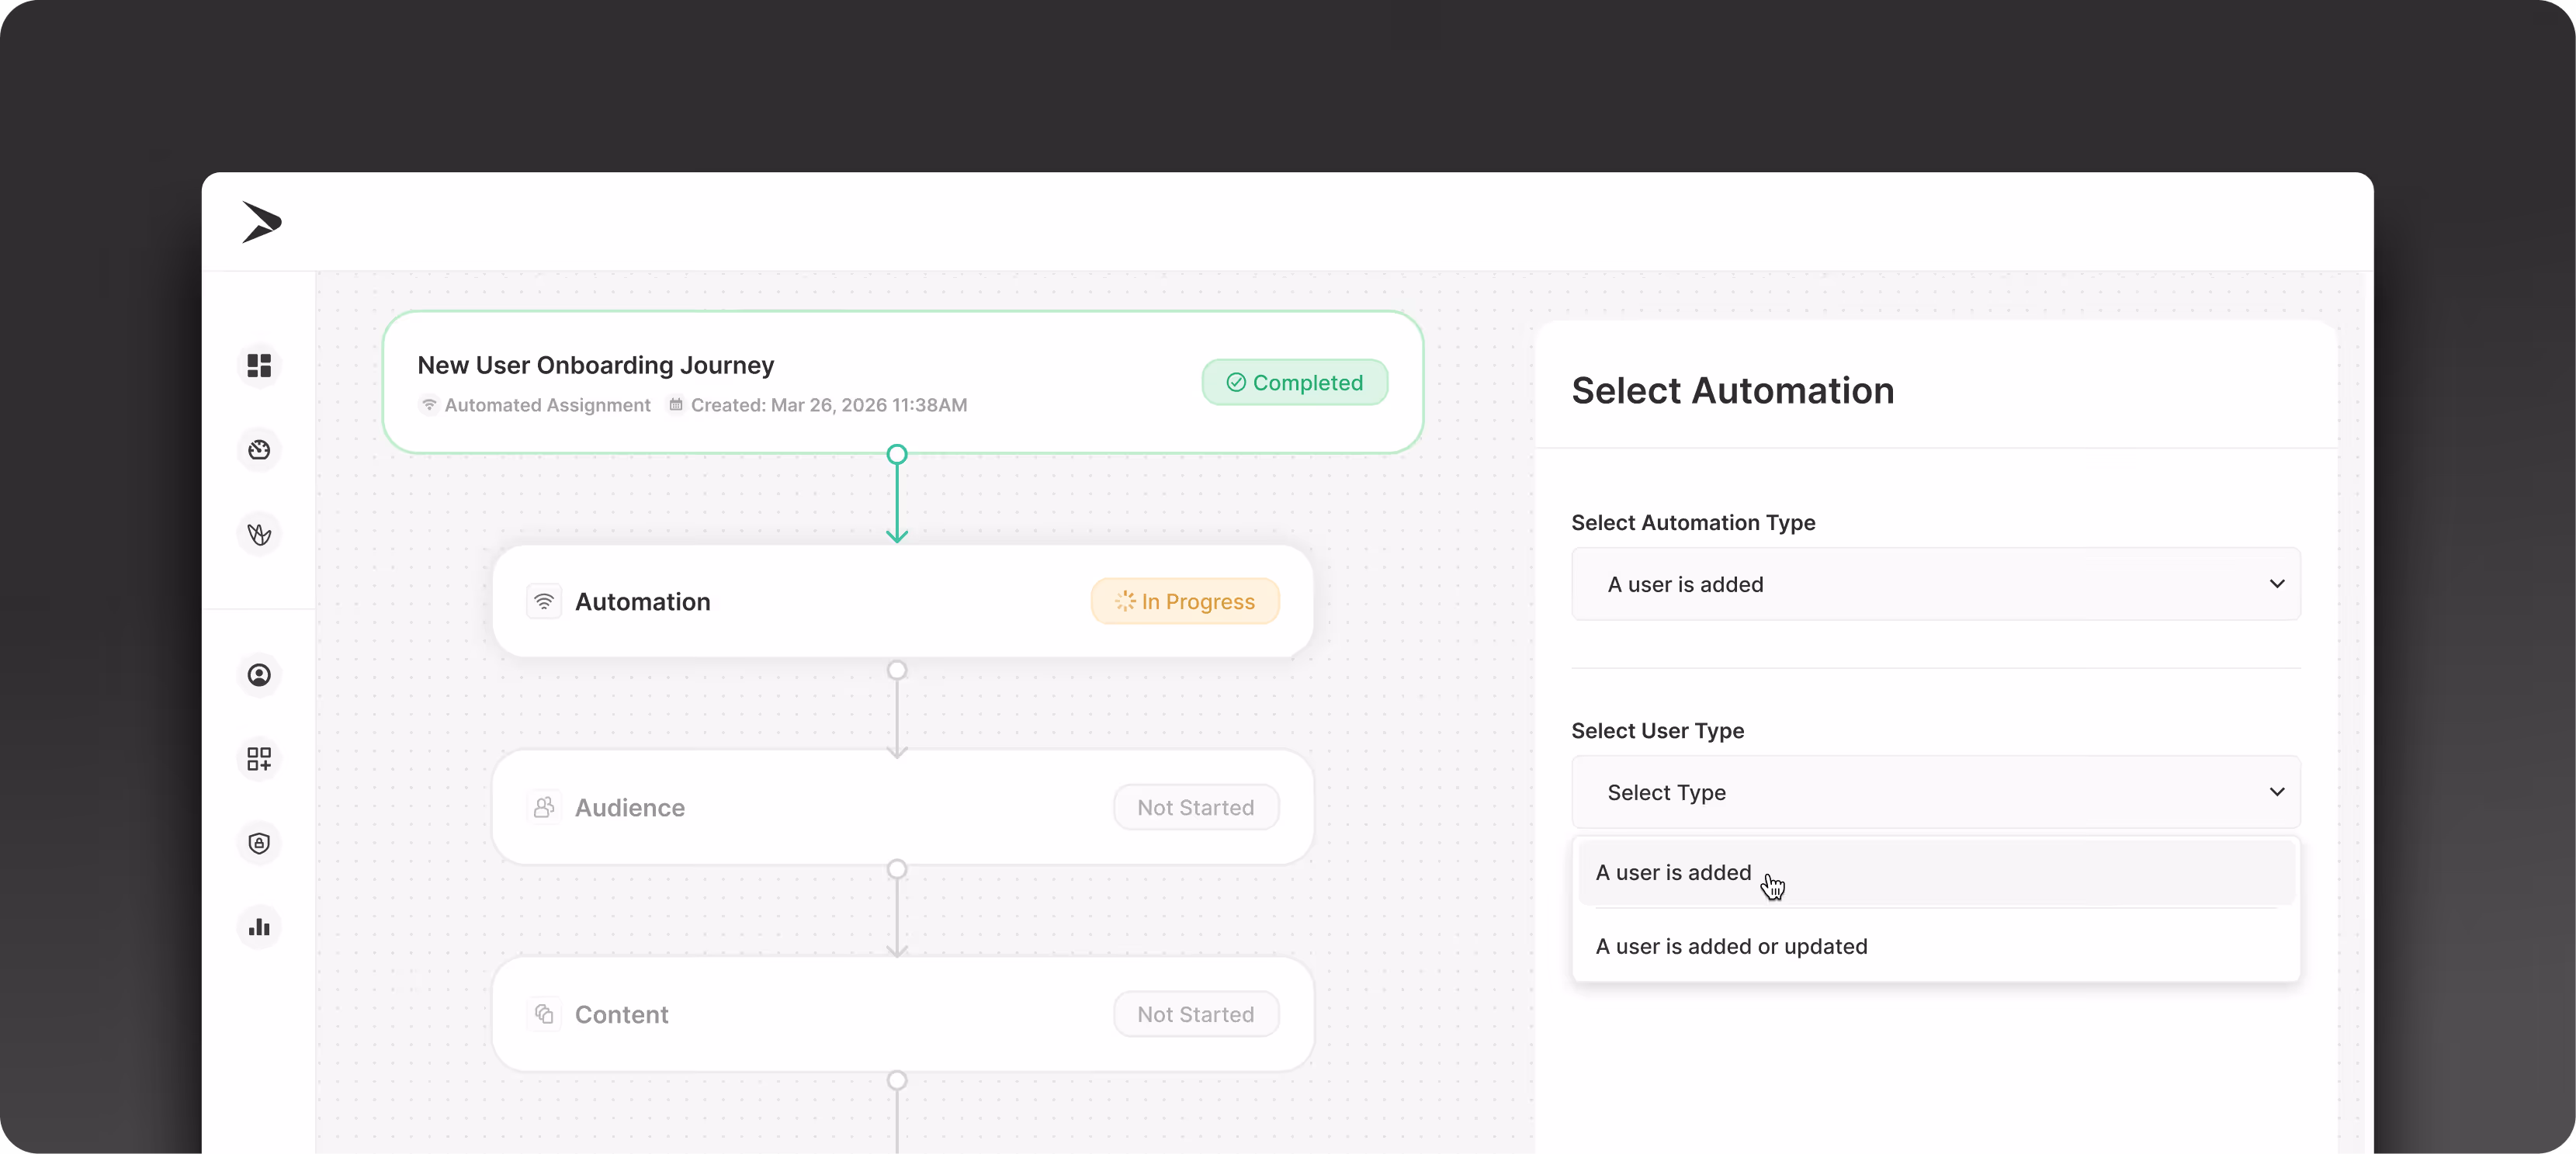2576x1154 pixels.
Task: Click the connector node below Audience card
Action: point(897,869)
